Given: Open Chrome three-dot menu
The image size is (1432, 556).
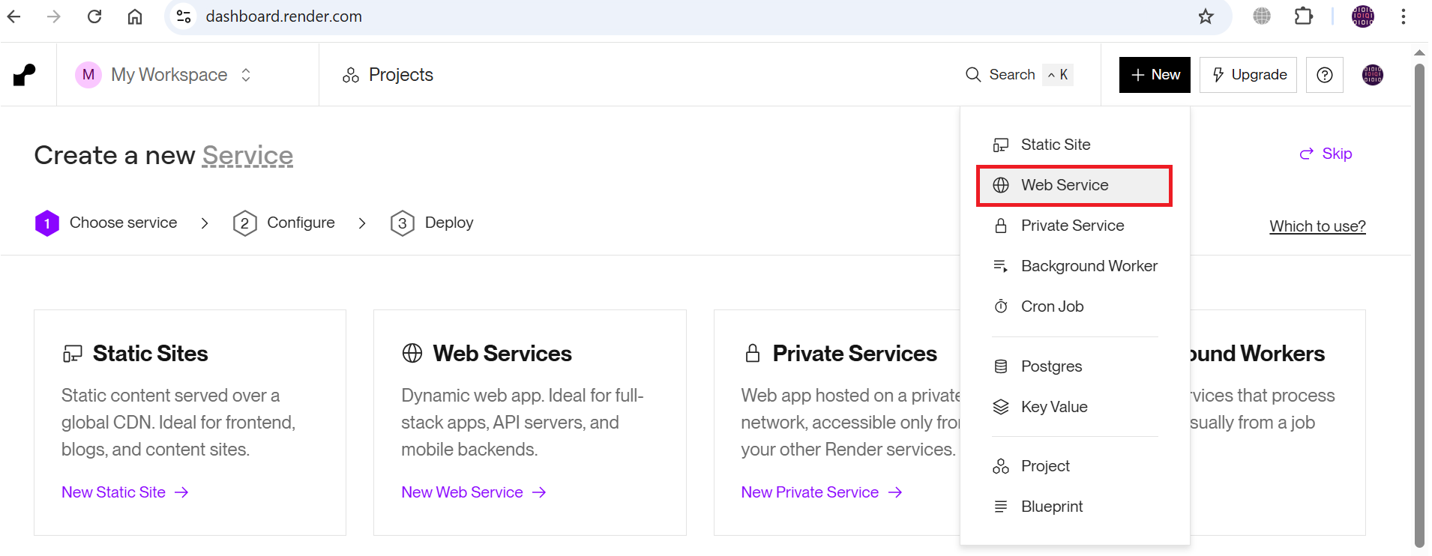Looking at the screenshot, I should 1403,16.
